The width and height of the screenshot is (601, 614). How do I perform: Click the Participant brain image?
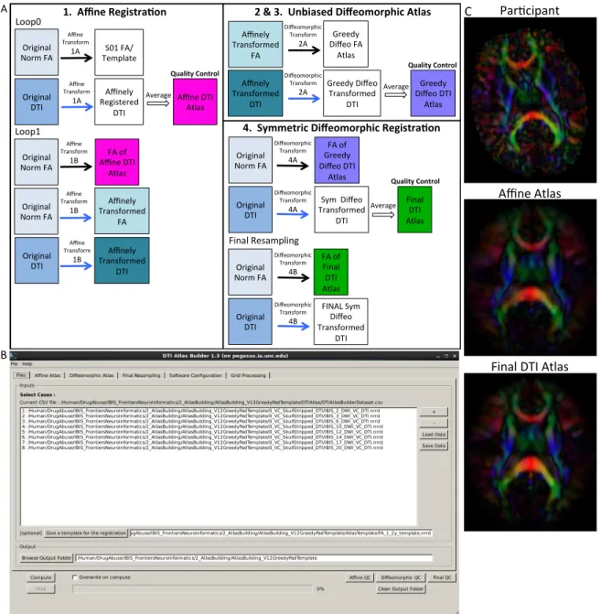(x=531, y=100)
